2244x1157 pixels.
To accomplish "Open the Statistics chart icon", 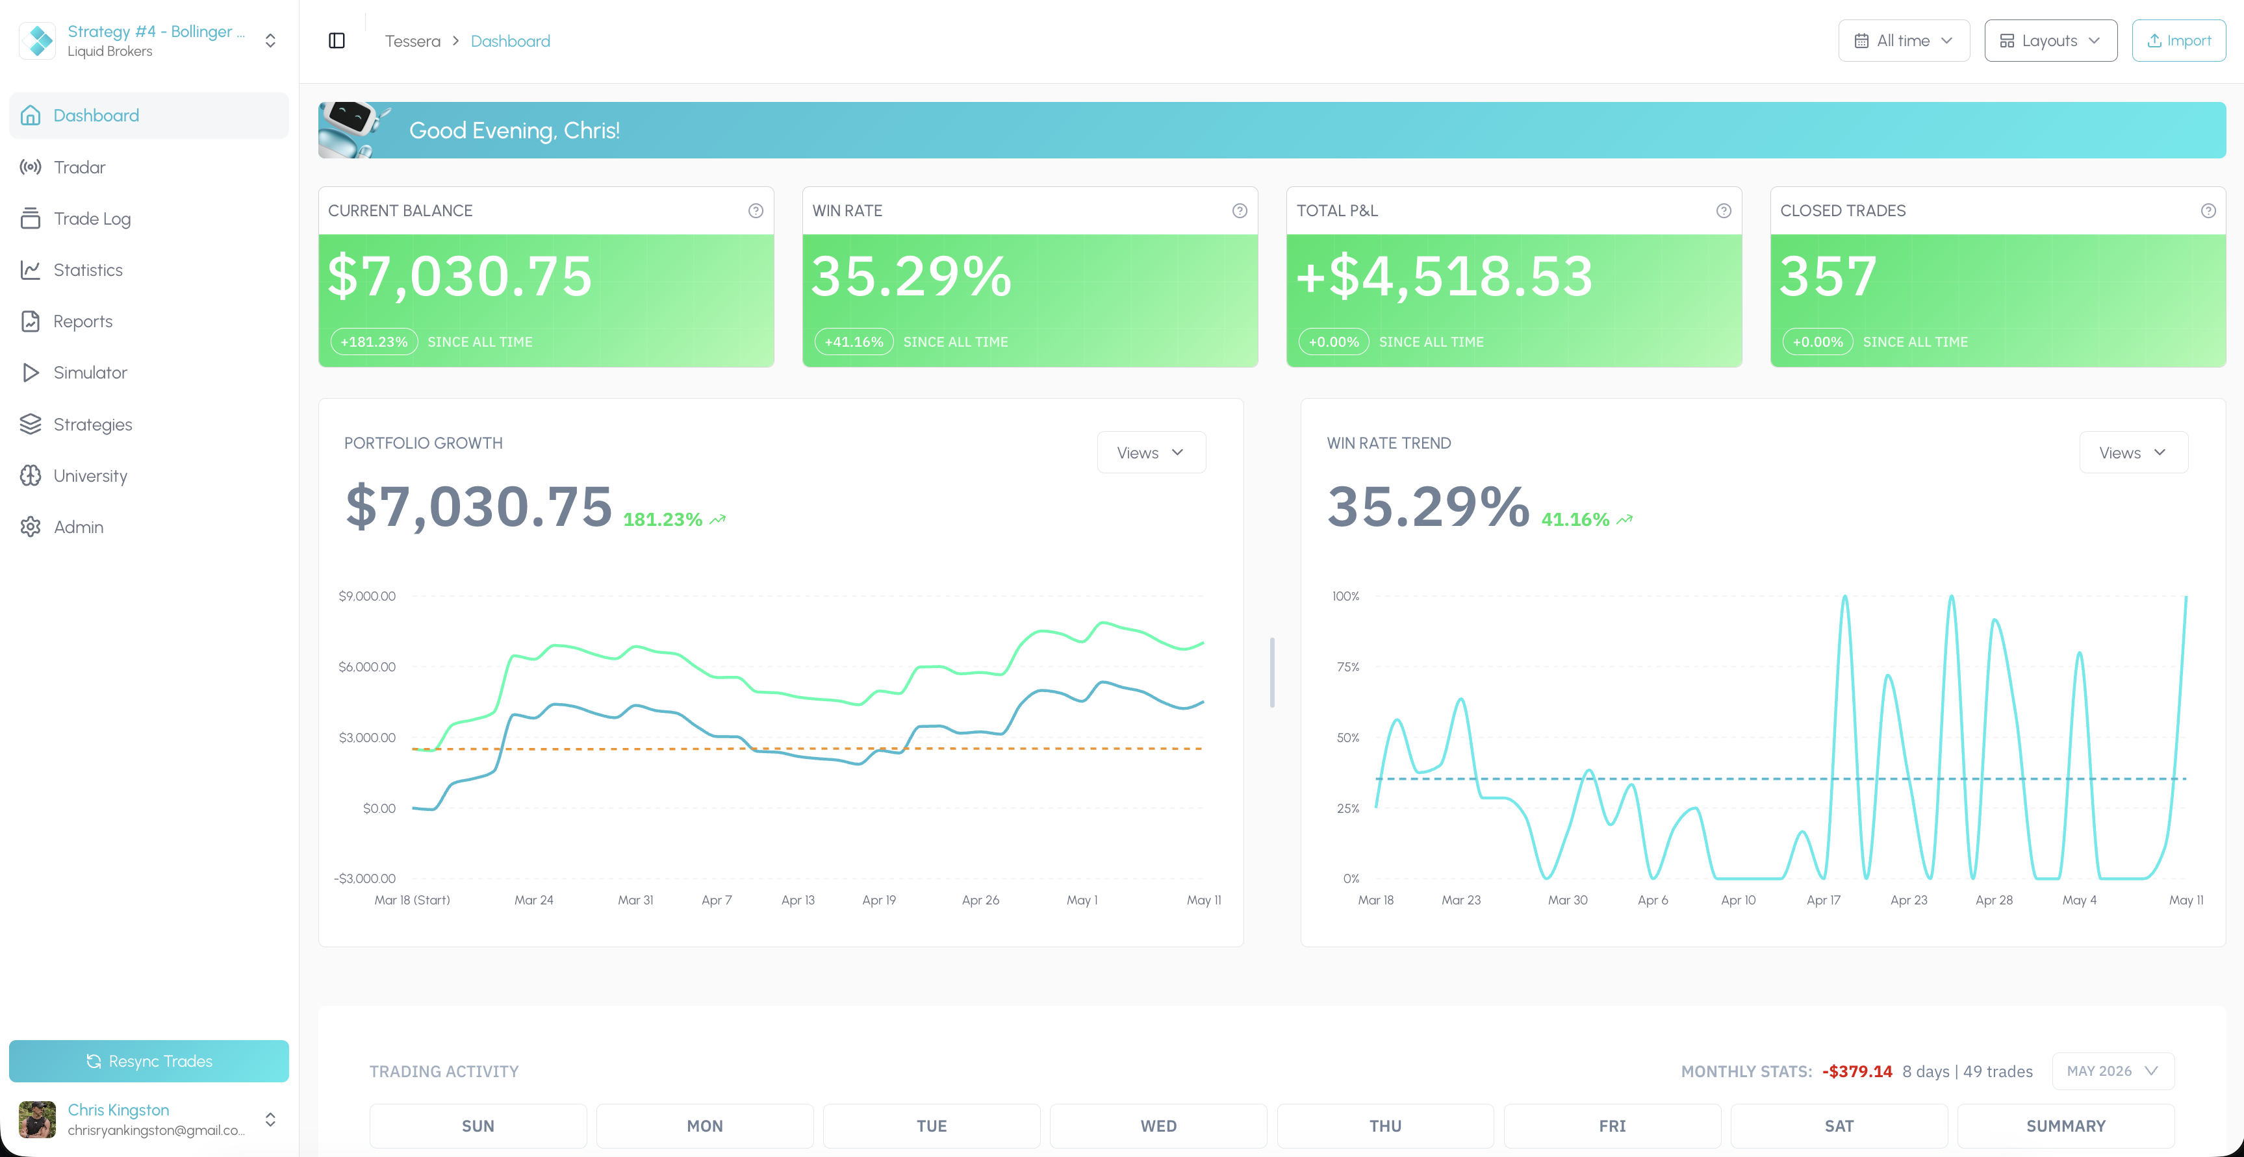I will 31,270.
